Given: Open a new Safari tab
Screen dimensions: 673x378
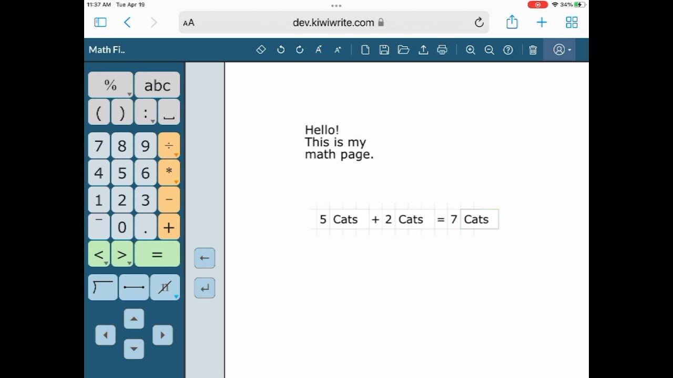Looking at the screenshot, I should tap(542, 22).
